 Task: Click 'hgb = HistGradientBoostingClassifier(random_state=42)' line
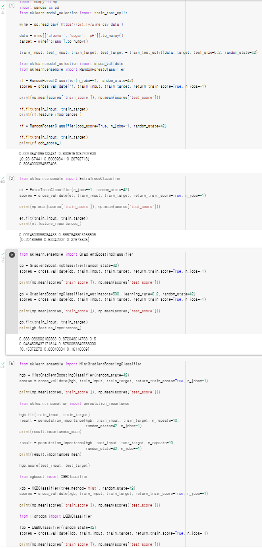(75, 376)
